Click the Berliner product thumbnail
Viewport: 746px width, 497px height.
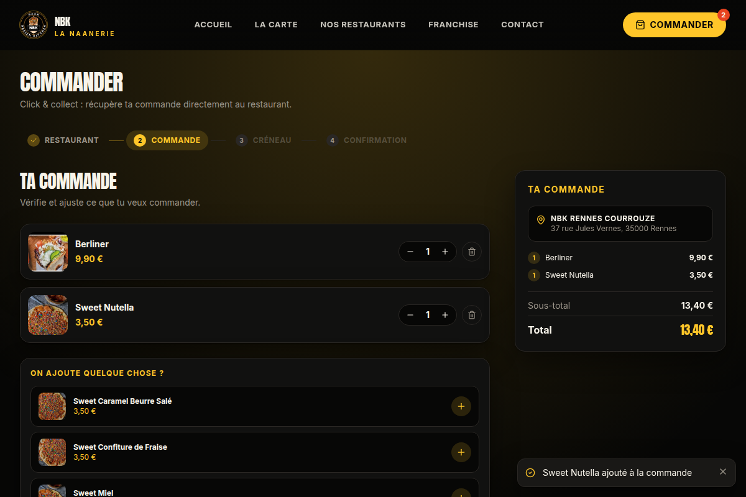click(48, 252)
